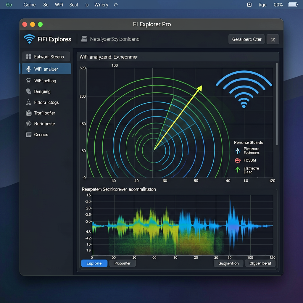303x303 pixels.
Task: Open the Colne menu
Action: click(30, 5)
